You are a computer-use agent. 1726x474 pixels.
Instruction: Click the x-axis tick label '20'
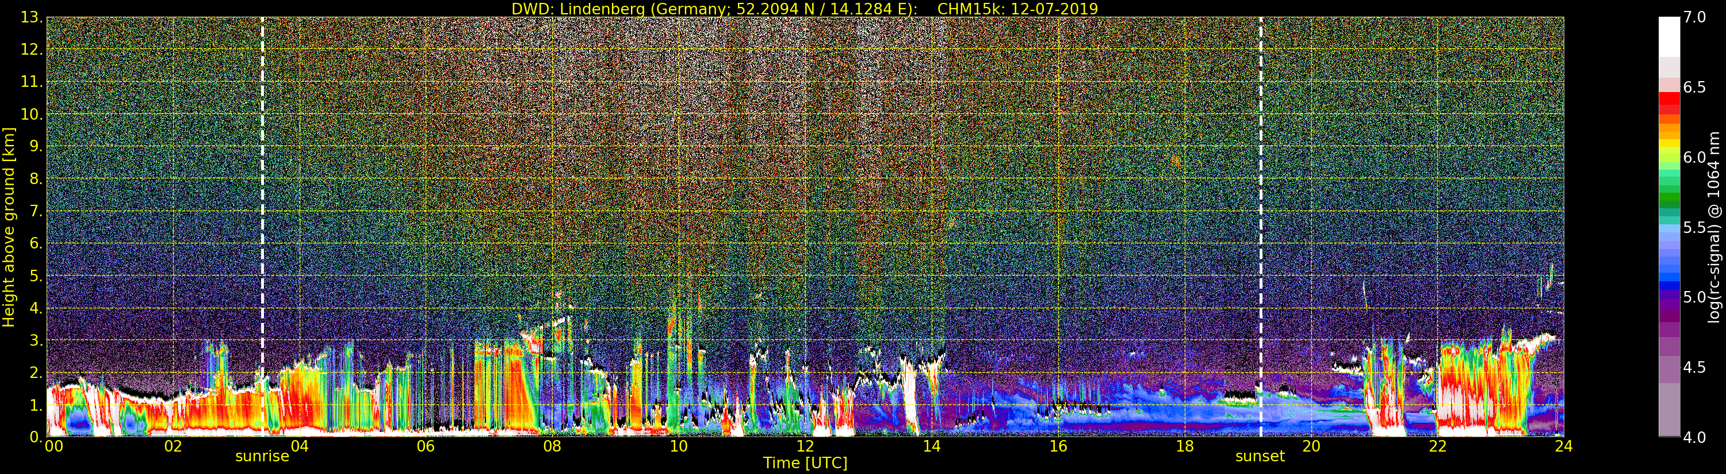[1311, 446]
